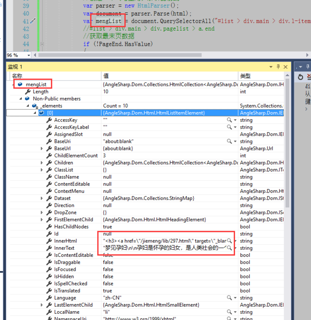Click PageEnd.HasValue in line 44
311x320 pixels.
tap(125, 44)
